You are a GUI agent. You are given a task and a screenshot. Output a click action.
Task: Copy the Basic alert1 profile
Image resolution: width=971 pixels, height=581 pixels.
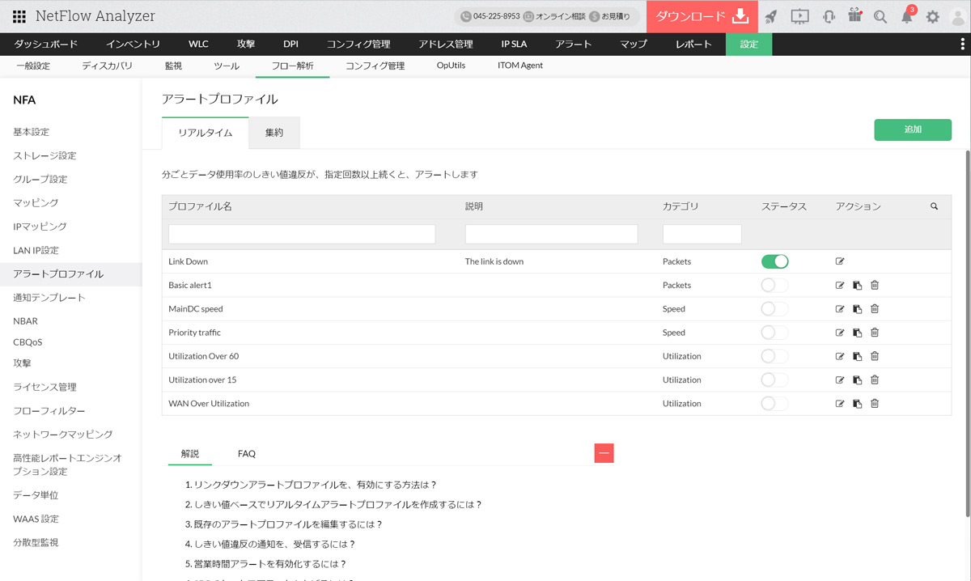click(x=857, y=285)
